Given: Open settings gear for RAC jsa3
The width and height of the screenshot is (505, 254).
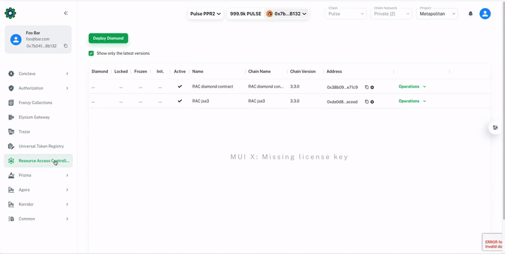Looking at the screenshot, I should tap(372, 101).
